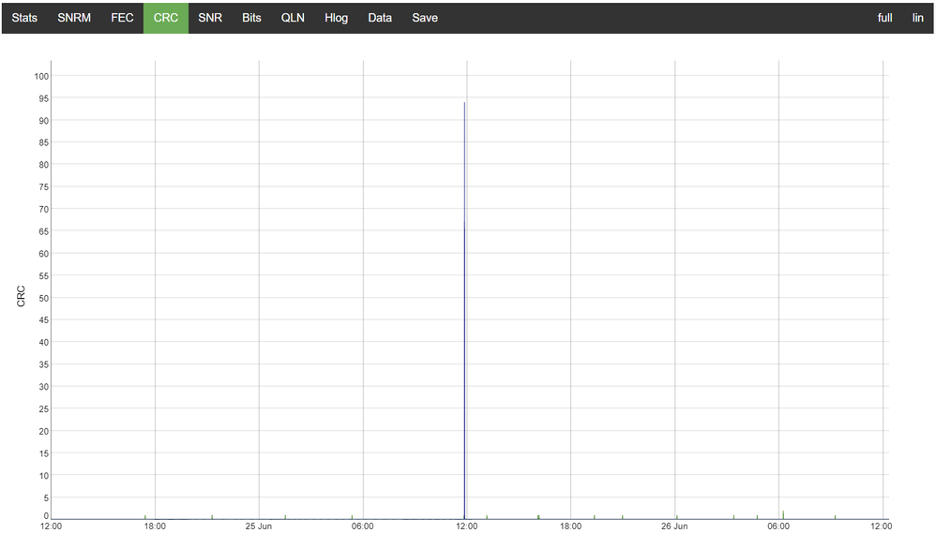This screenshot has height=548, width=936.
Task: Click the last '06:00' x-axis label
Action: (778, 526)
